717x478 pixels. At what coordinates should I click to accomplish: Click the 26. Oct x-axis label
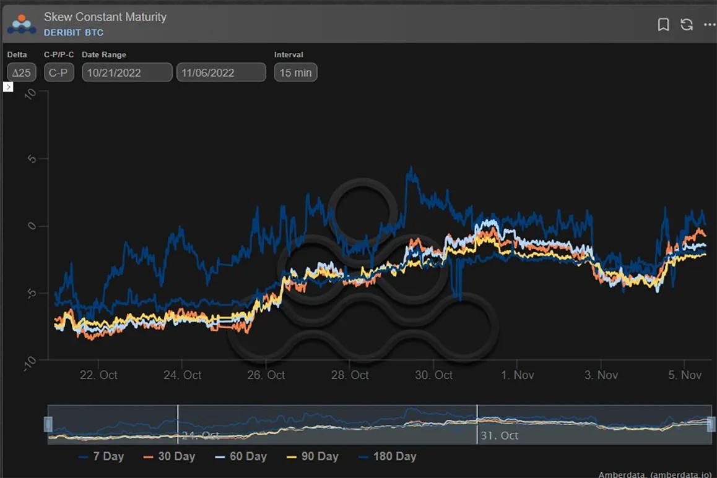tap(266, 375)
